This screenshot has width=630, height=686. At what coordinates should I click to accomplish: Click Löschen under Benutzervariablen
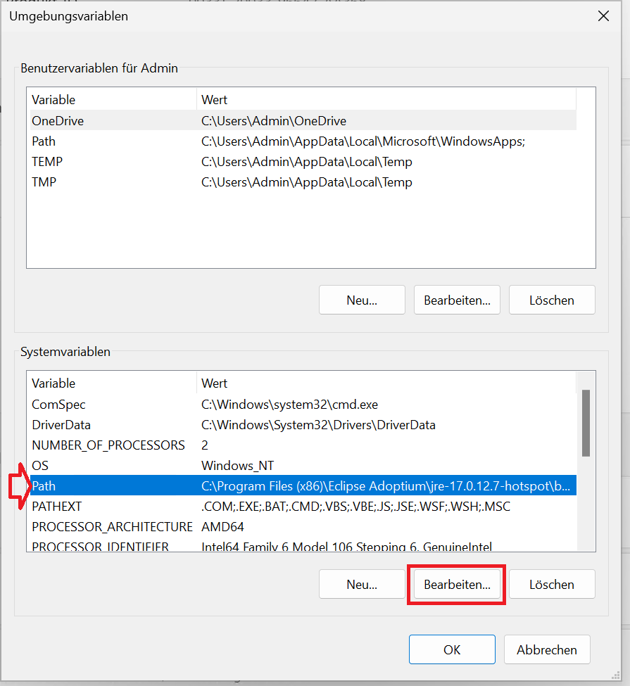coord(552,300)
